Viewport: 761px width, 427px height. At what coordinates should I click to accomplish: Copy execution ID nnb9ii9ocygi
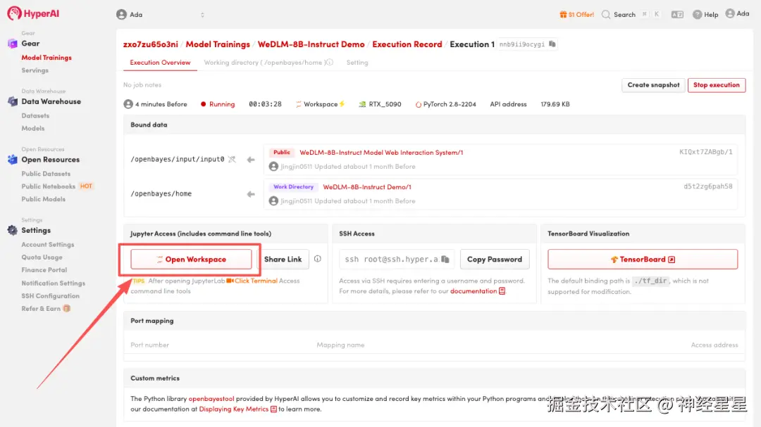pyautogui.click(x=552, y=44)
